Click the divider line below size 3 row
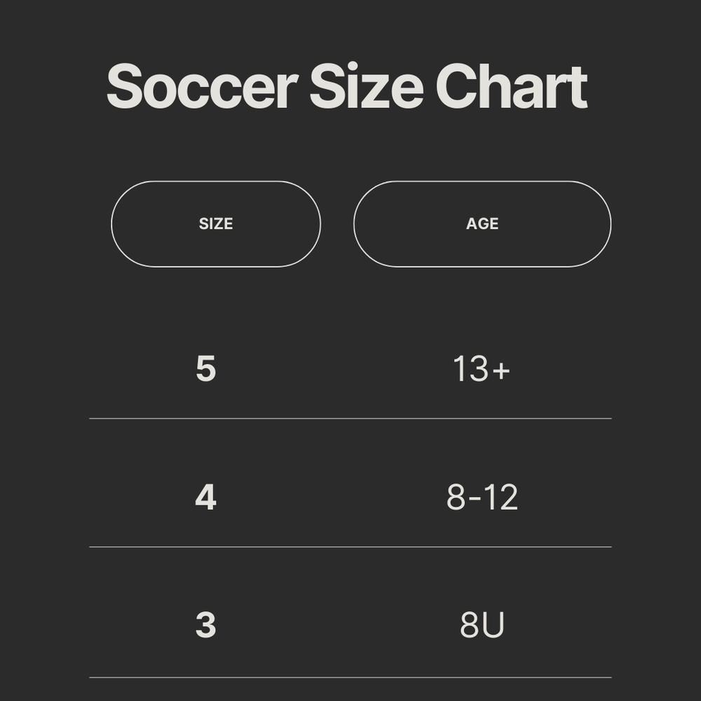The image size is (701, 701). [350, 677]
